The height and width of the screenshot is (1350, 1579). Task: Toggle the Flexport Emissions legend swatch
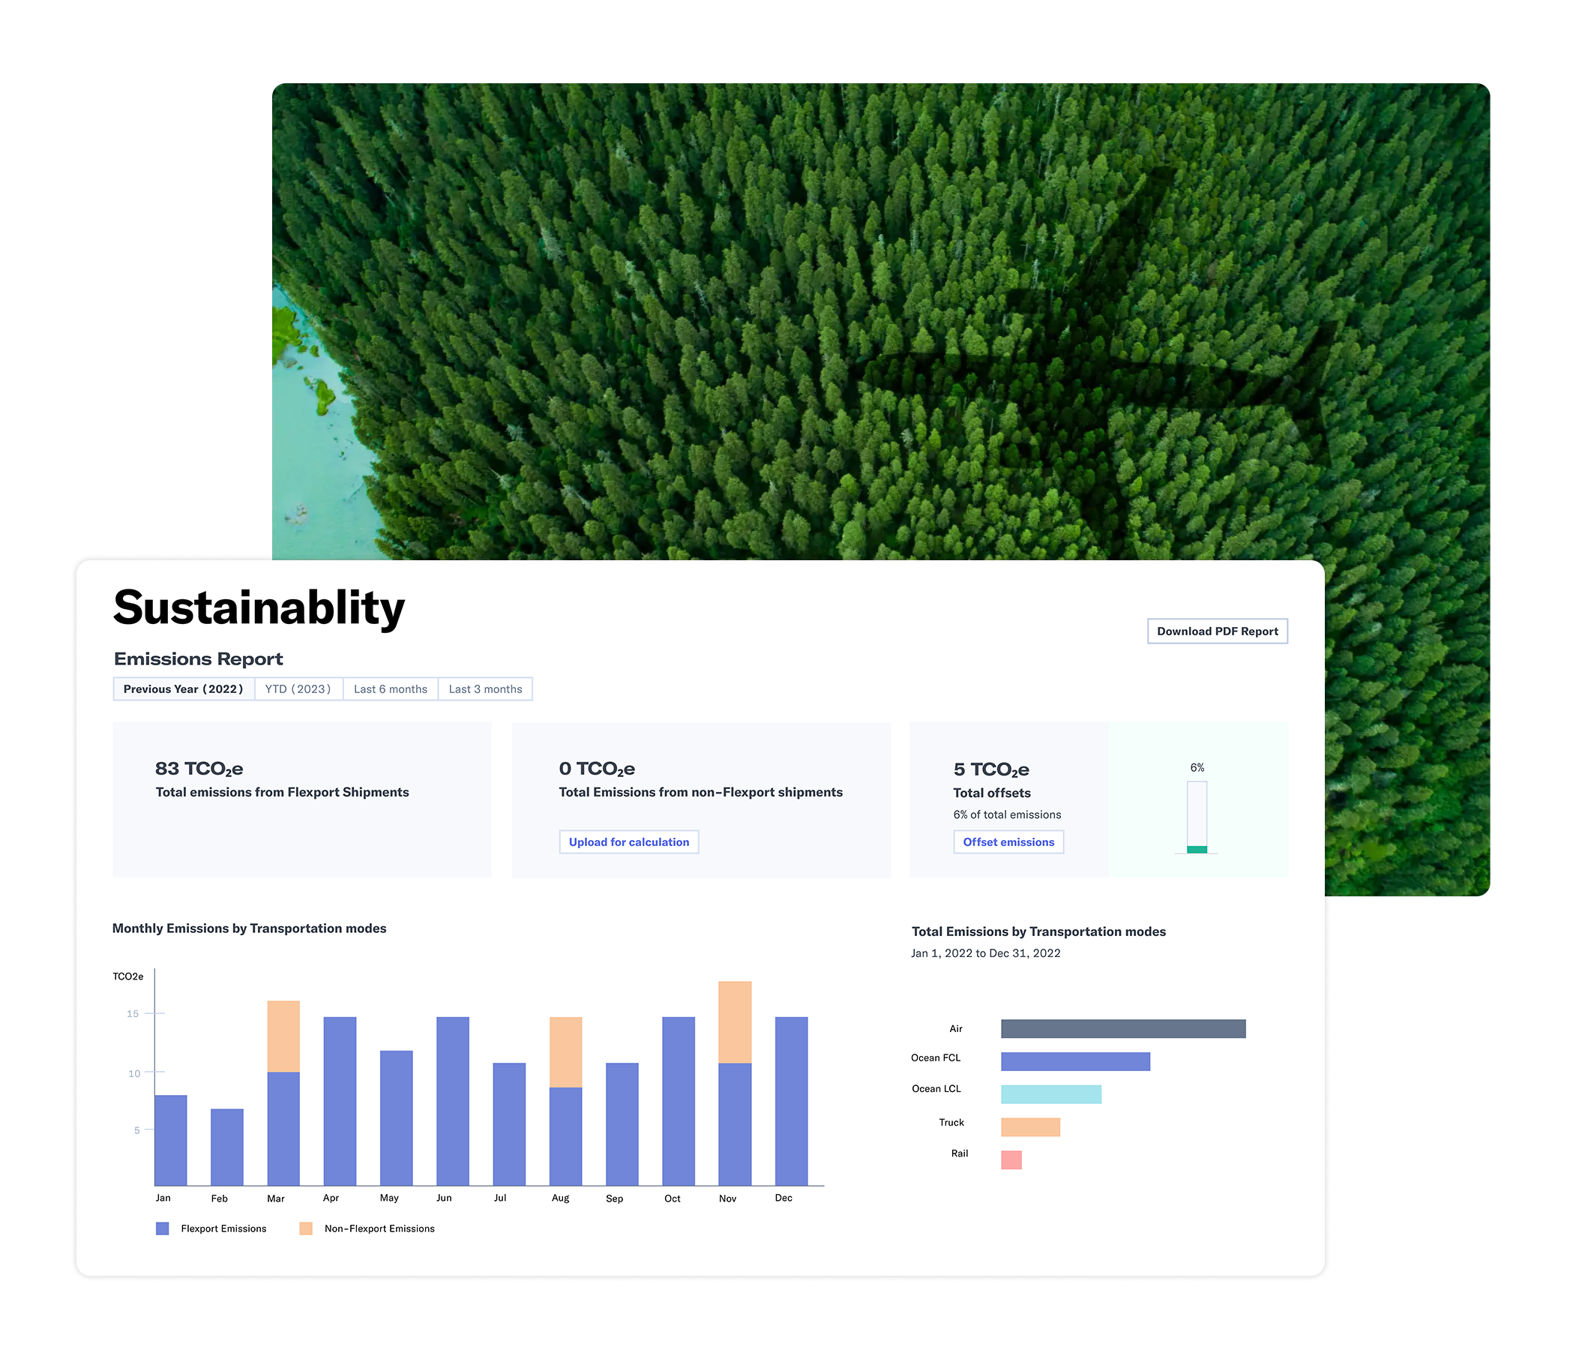(x=162, y=1228)
